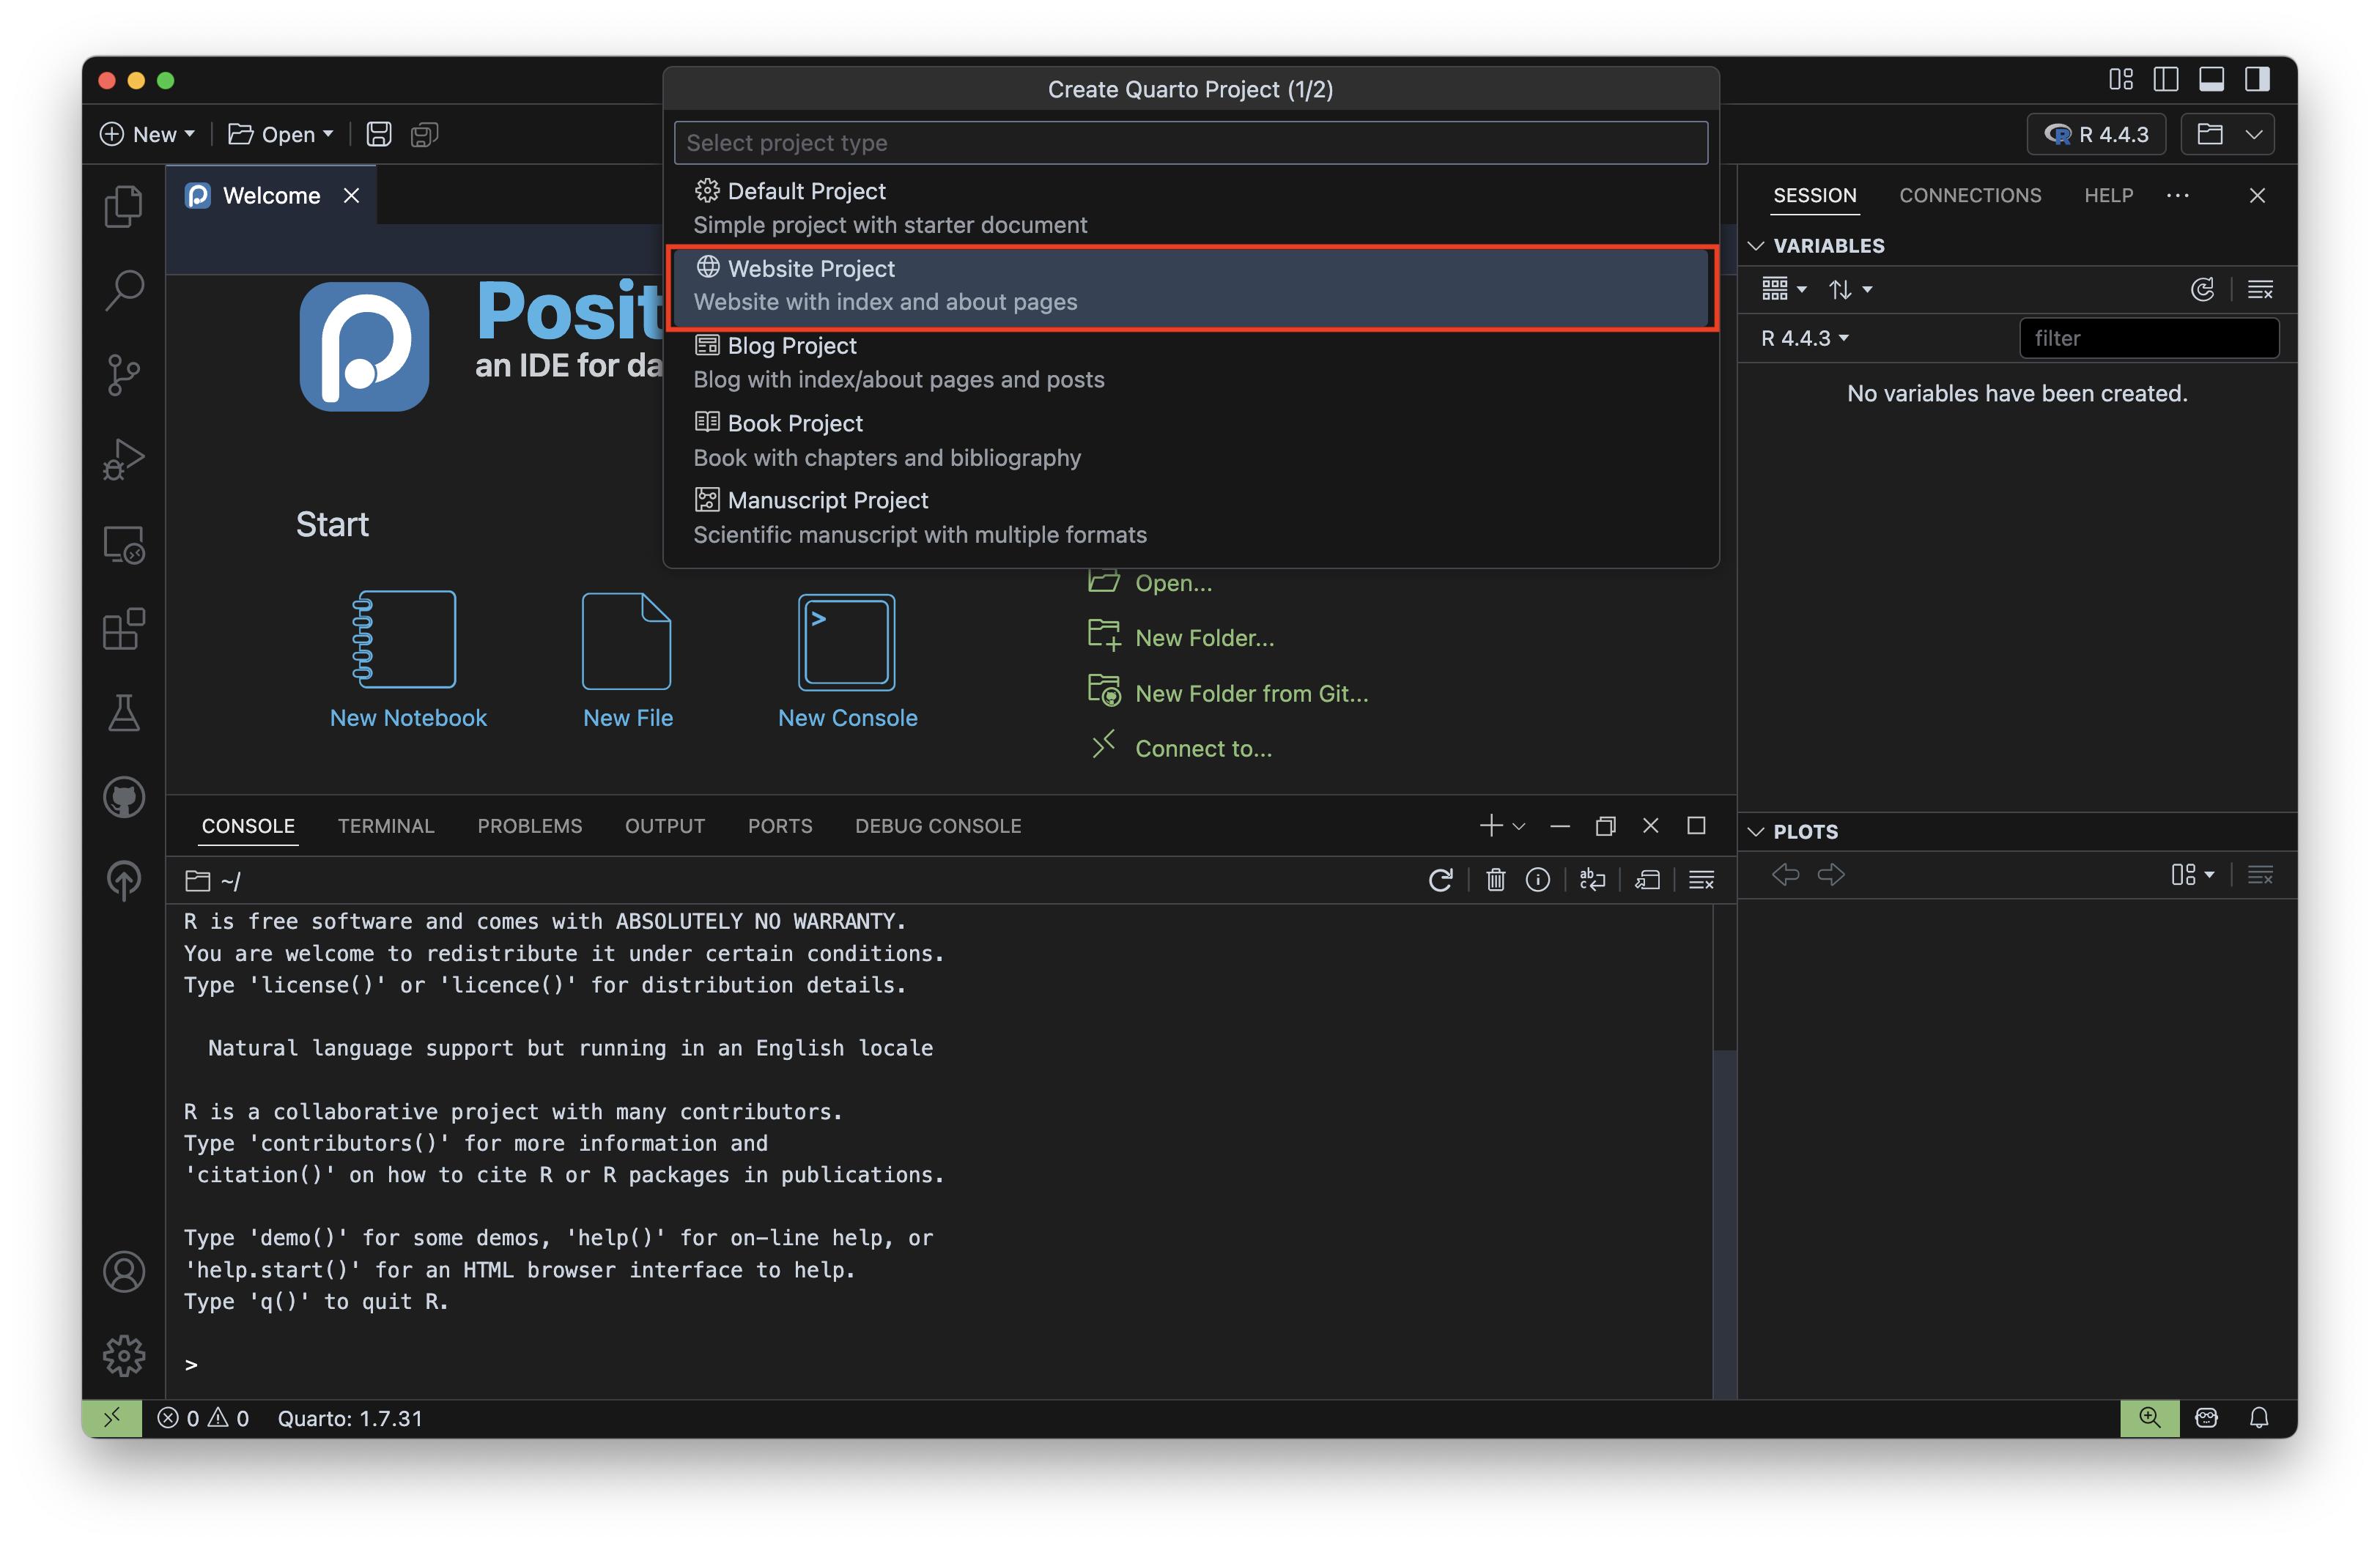
Task: Open the R 4.4.3 session dropdown in variables
Action: [1804, 338]
